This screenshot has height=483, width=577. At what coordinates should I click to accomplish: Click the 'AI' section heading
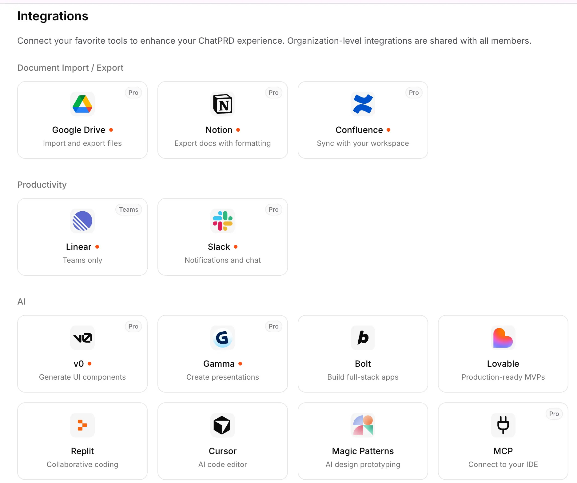21,301
